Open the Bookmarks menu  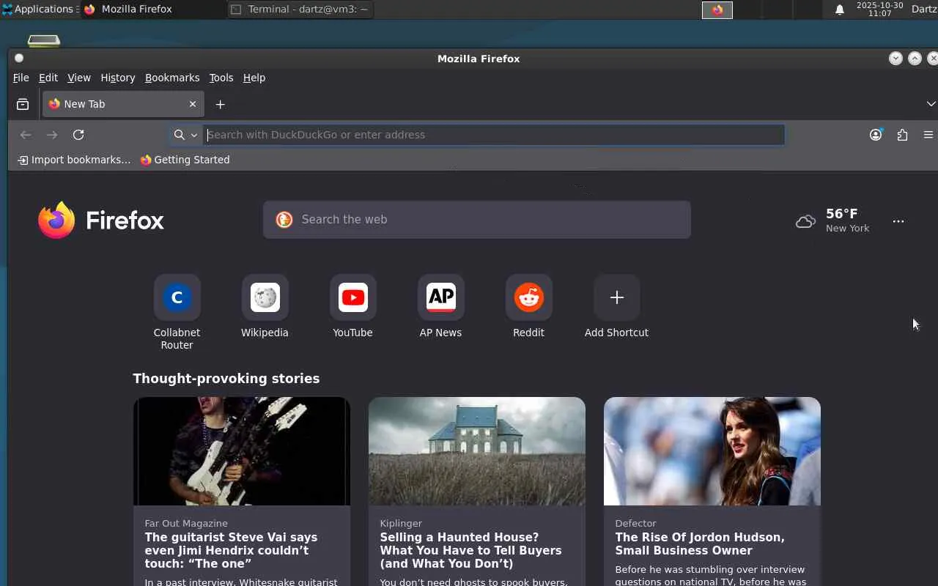(172, 78)
